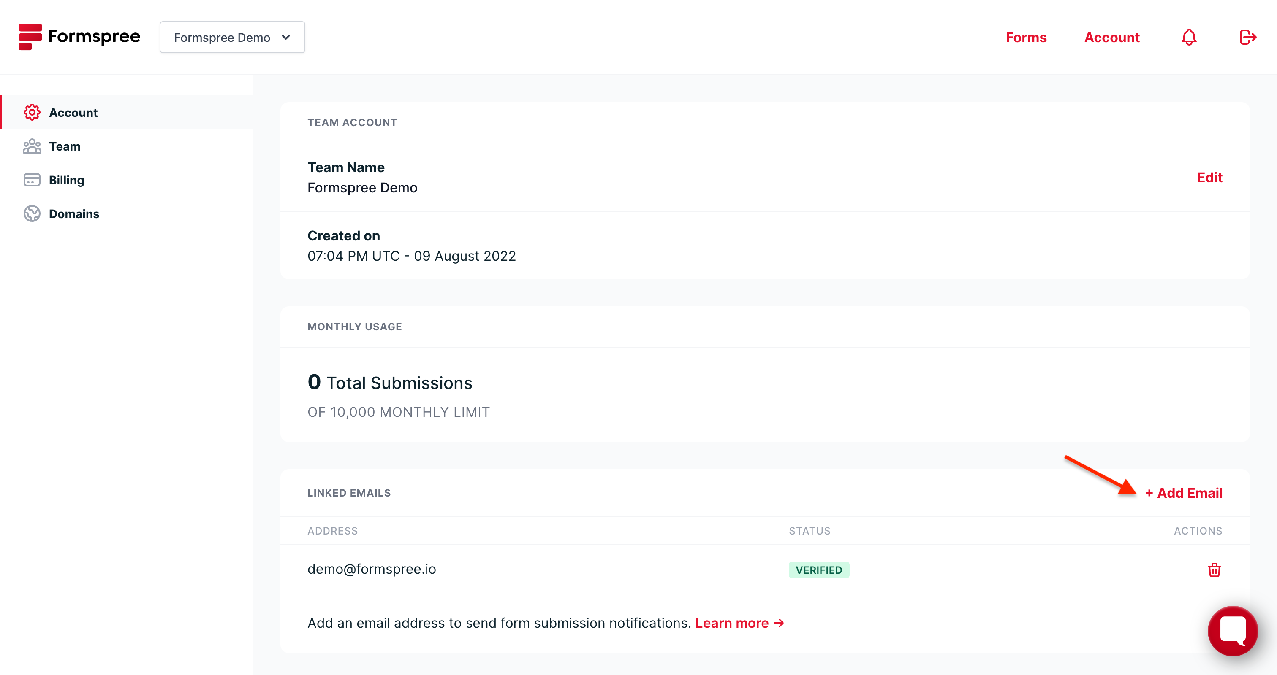Click Edit next to Team Name
The width and height of the screenshot is (1277, 675).
(x=1209, y=177)
